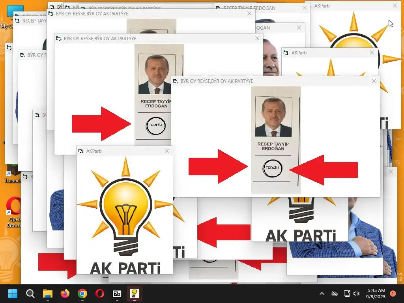
Task: Show hidden system tray icons
Action: pos(322,294)
